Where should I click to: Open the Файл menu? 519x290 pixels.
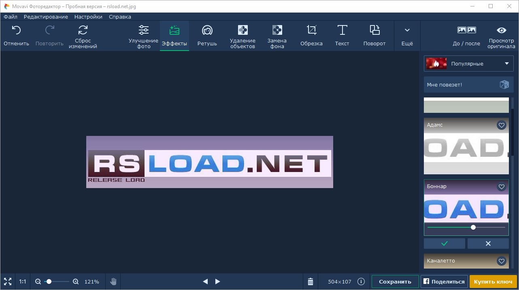tap(11, 17)
